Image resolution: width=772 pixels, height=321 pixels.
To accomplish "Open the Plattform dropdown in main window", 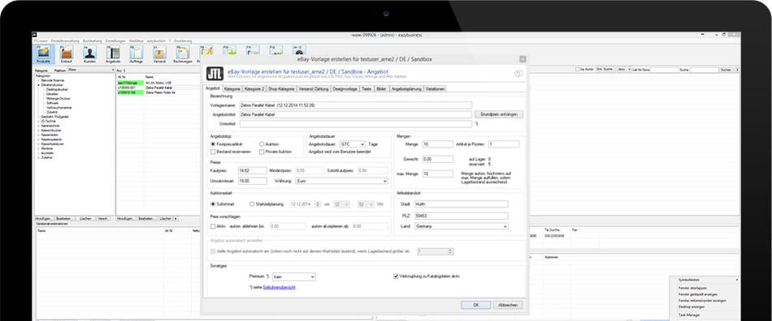I will pyautogui.click(x=91, y=71).
